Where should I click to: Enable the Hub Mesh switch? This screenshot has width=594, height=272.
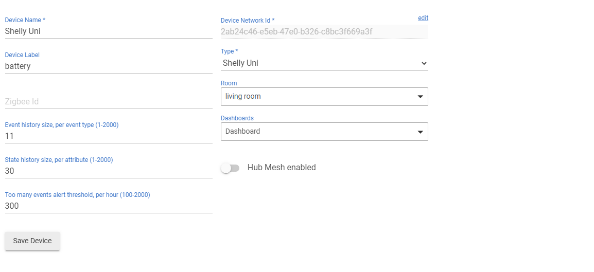coord(230,168)
